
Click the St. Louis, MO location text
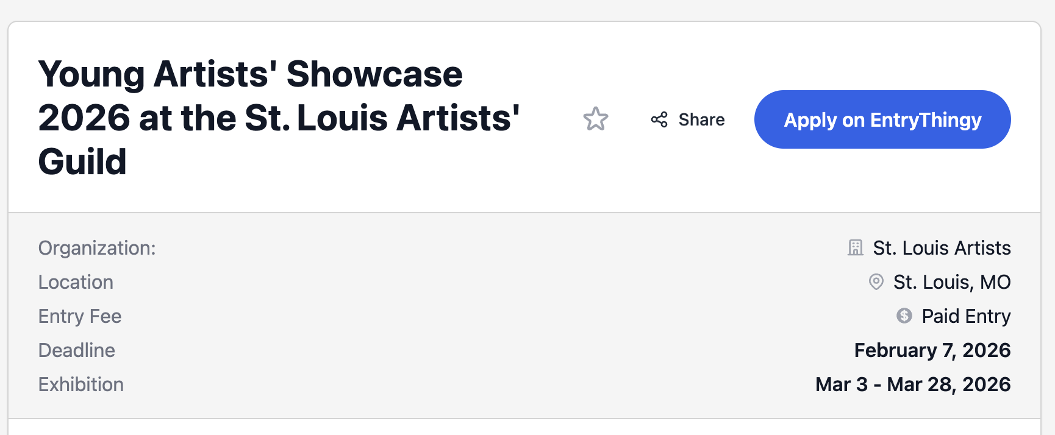(x=951, y=282)
